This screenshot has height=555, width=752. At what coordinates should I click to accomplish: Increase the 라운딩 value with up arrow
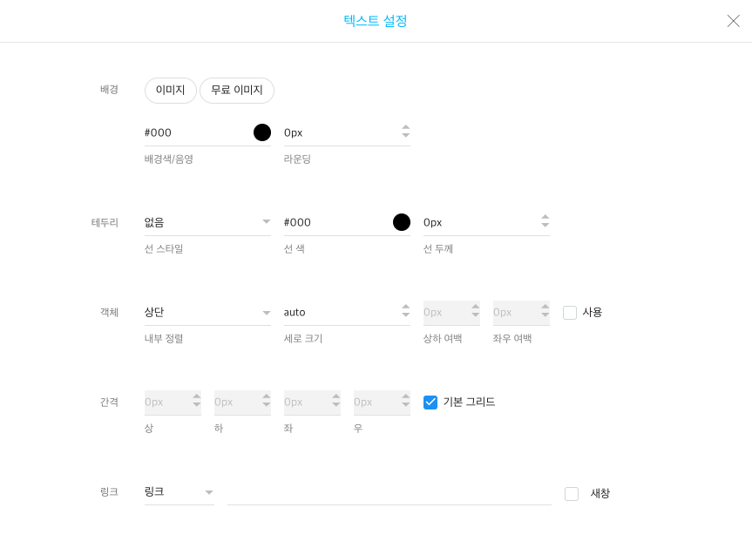click(406, 128)
